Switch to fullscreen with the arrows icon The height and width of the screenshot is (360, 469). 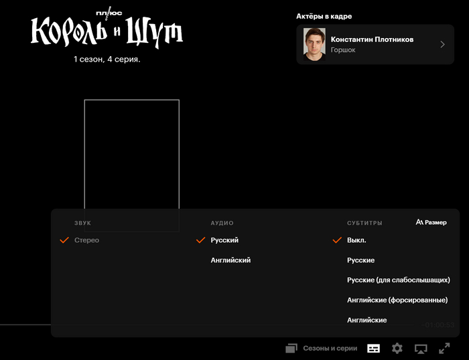444,349
